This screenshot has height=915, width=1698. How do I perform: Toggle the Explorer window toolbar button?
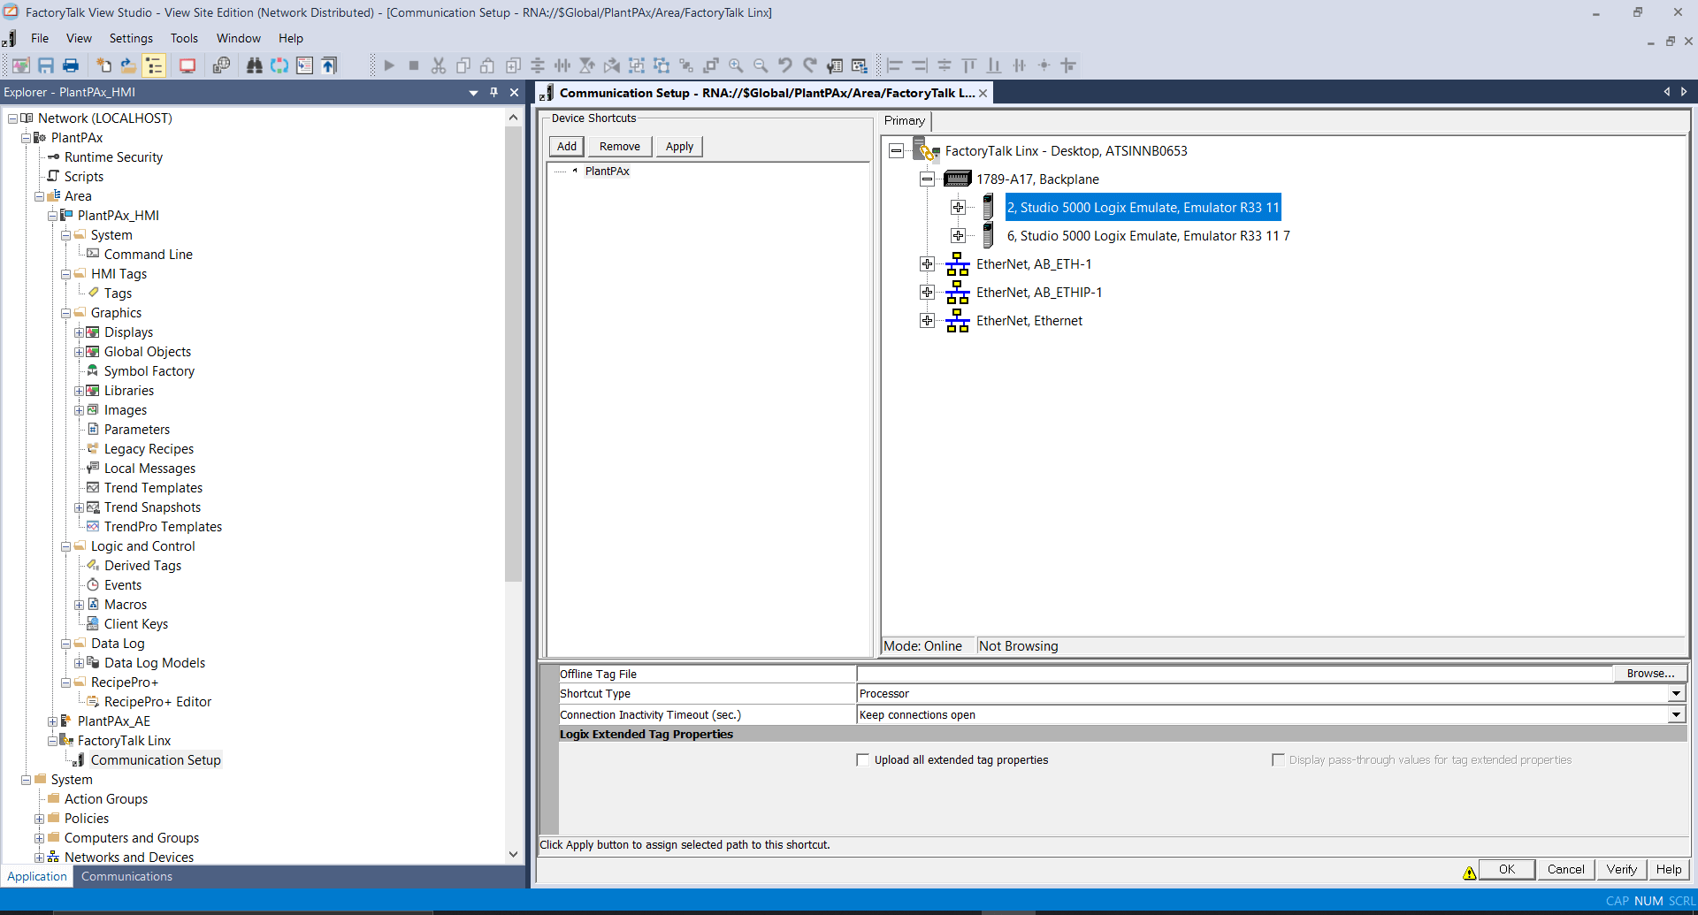click(154, 65)
